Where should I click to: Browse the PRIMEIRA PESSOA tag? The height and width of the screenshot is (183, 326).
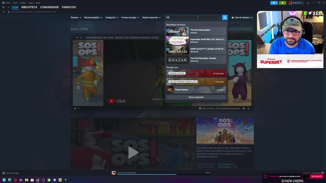click(196, 73)
